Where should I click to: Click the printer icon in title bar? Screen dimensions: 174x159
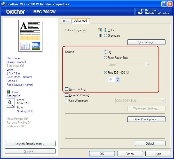[3, 4]
